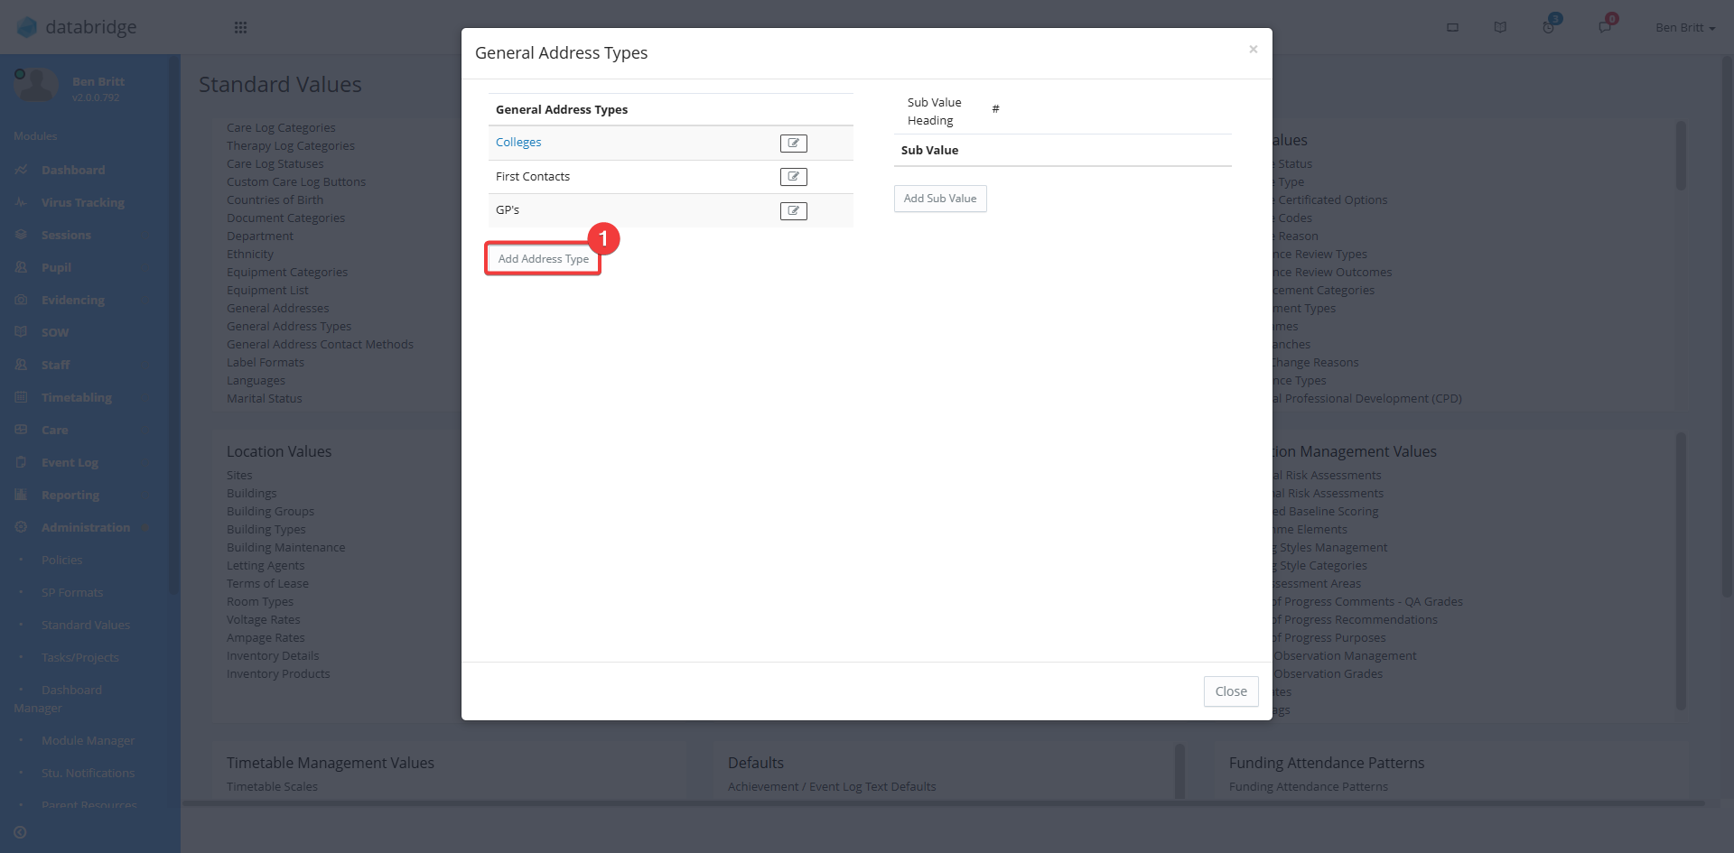Click General Addresses link
This screenshot has height=853, width=1734.
coord(278,309)
